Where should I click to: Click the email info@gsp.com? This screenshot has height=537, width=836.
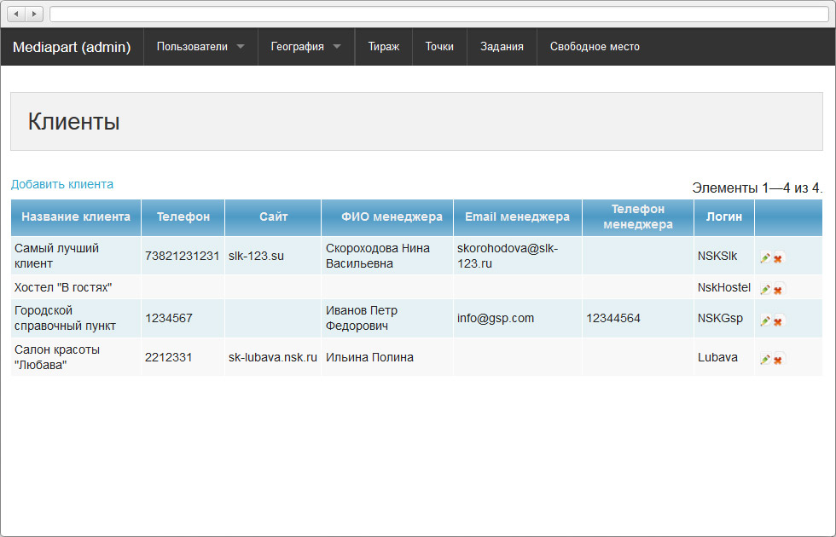[x=496, y=319]
